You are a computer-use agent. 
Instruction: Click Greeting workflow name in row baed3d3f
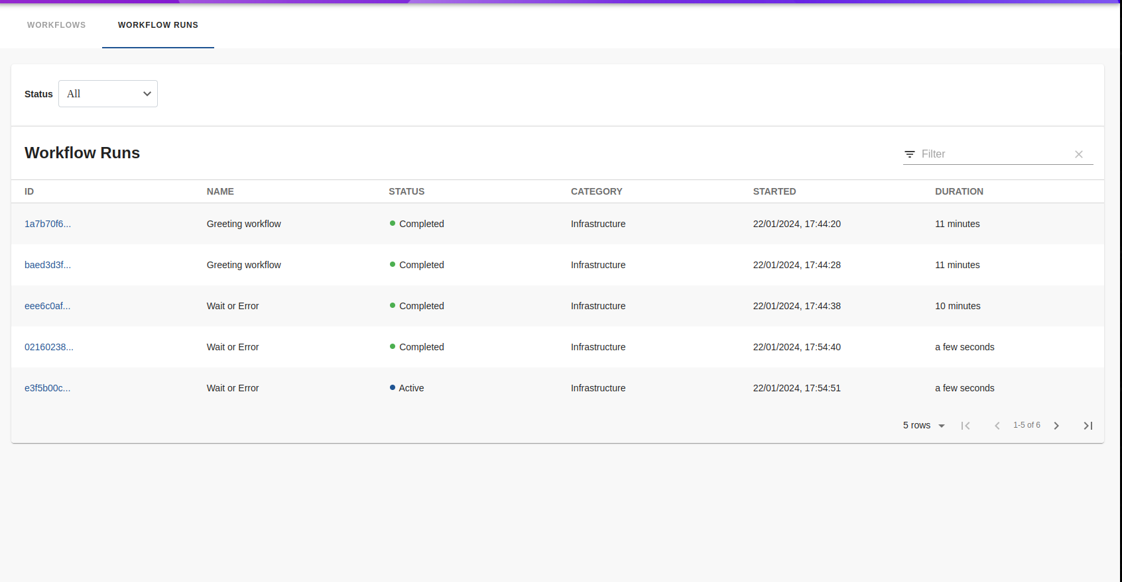point(244,265)
